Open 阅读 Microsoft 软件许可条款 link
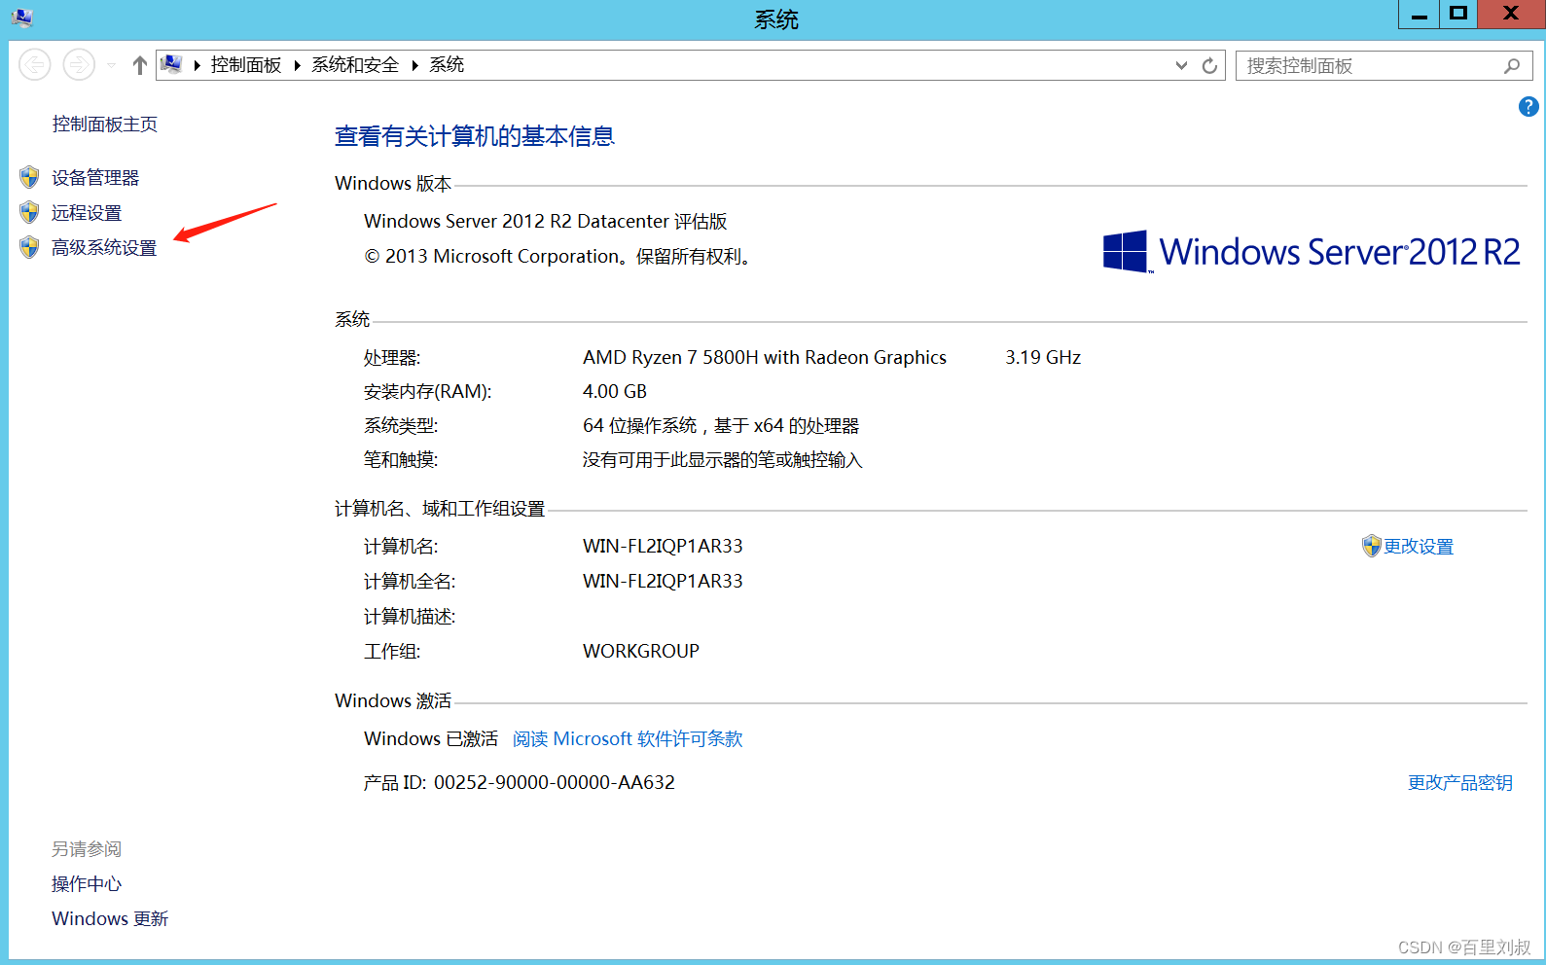The height and width of the screenshot is (965, 1546). tap(628, 739)
